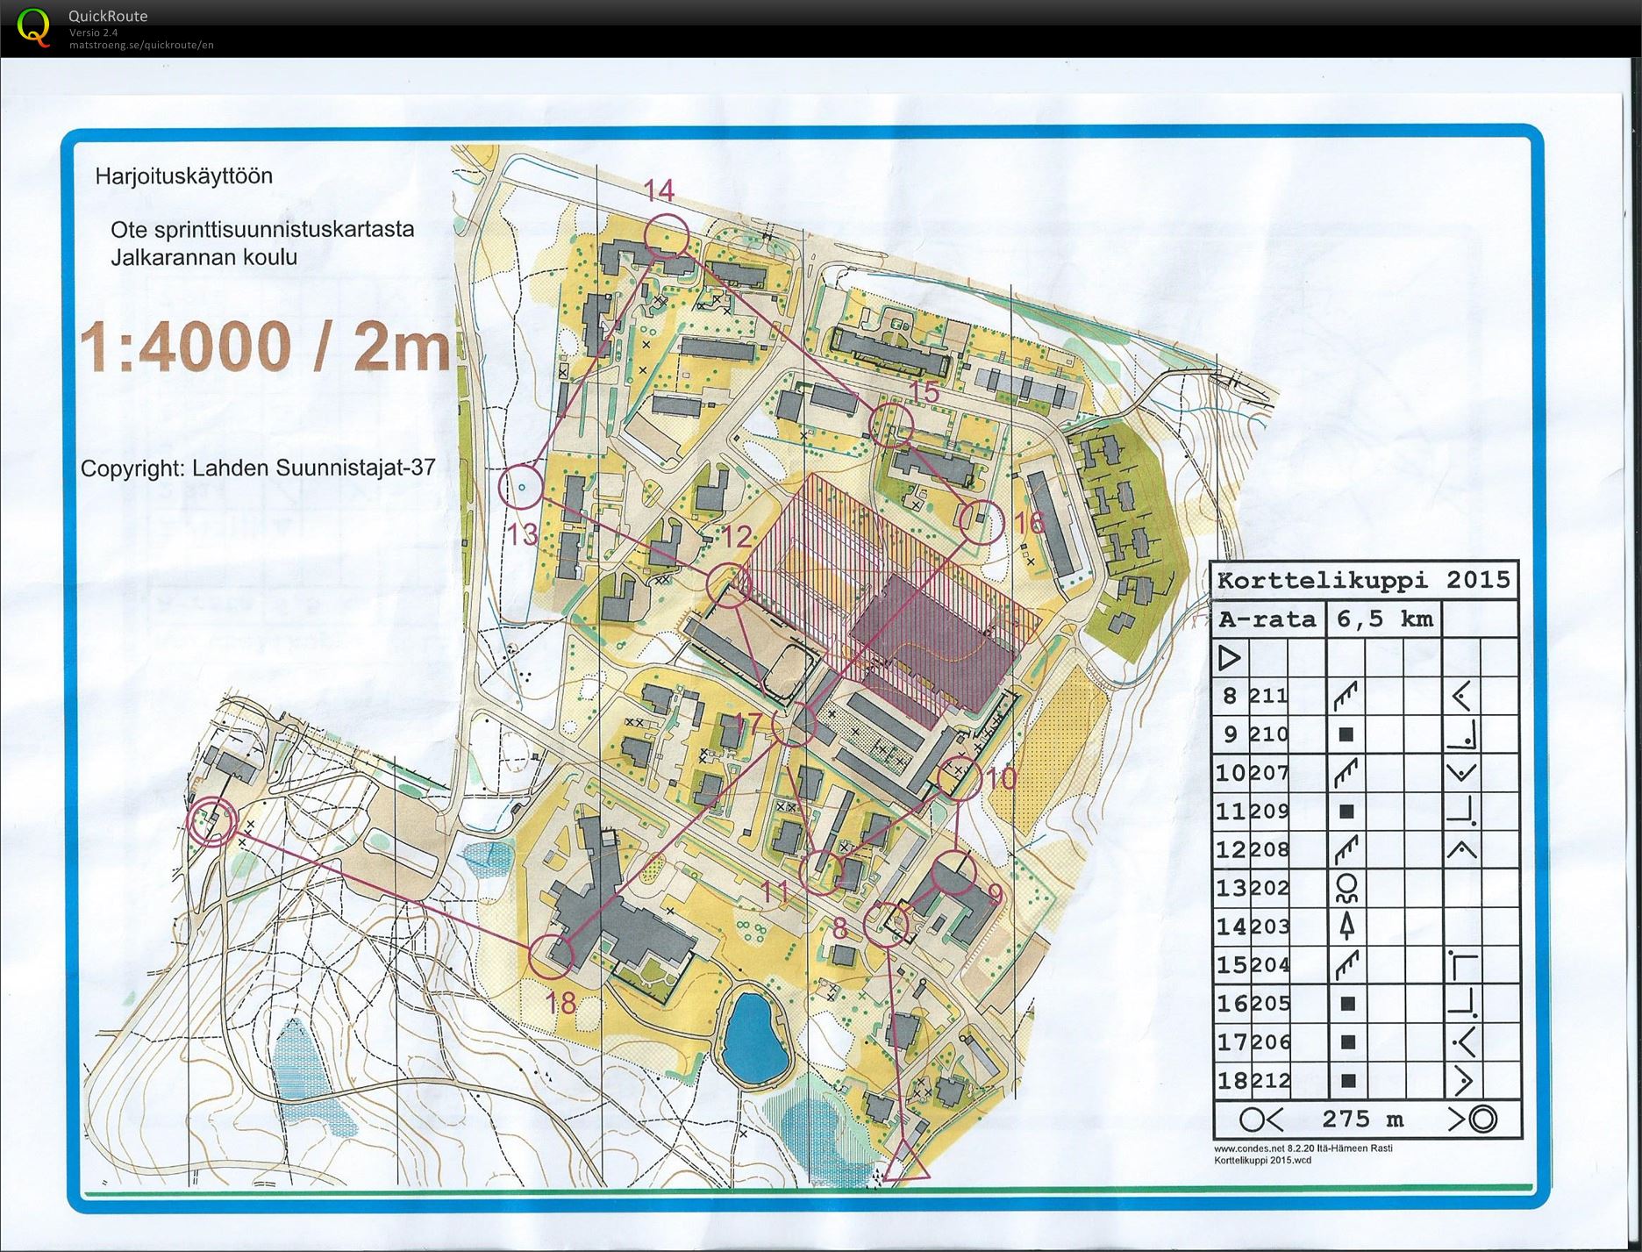Click control code 212 in row 18
This screenshot has width=1642, height=1252.
[x=1269, y=1080]
